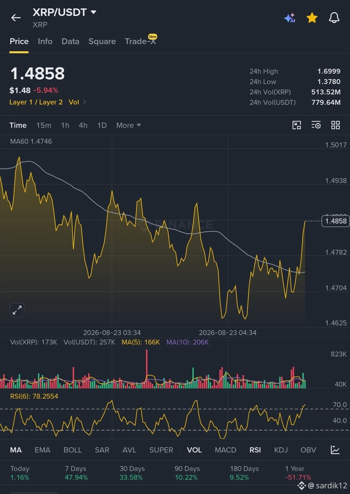Image resolution: width=350 pixels, height=494 pixels.
Task: Click the 1 Year -51.71% performance
Action: tap(298, 473)
